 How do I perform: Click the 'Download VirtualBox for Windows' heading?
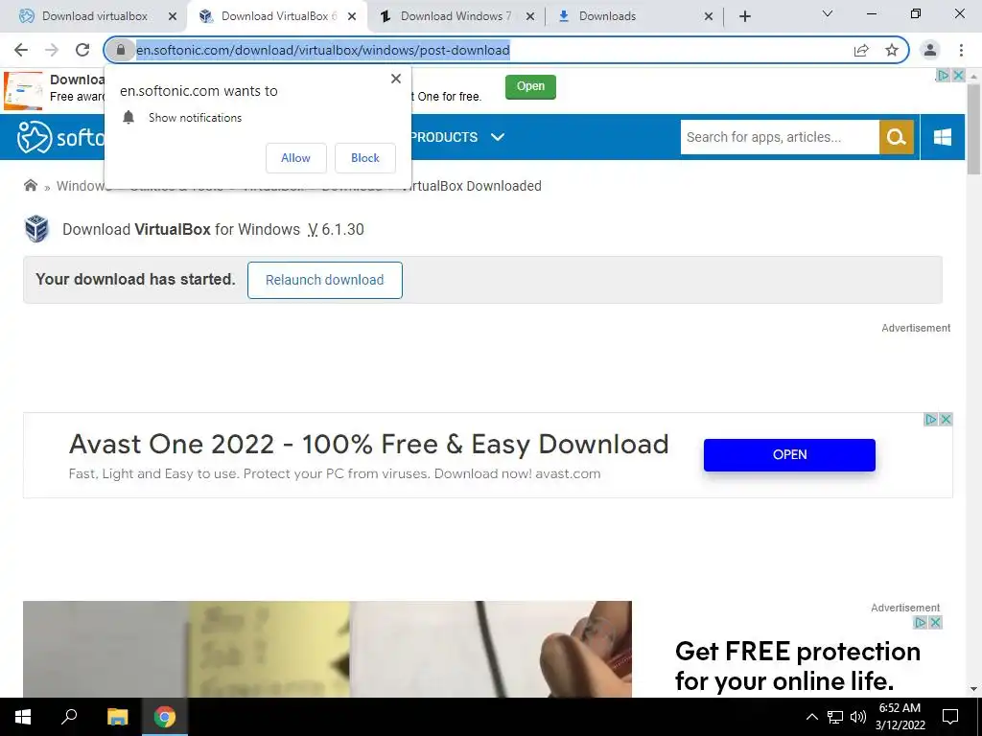(x=213, y=230)
